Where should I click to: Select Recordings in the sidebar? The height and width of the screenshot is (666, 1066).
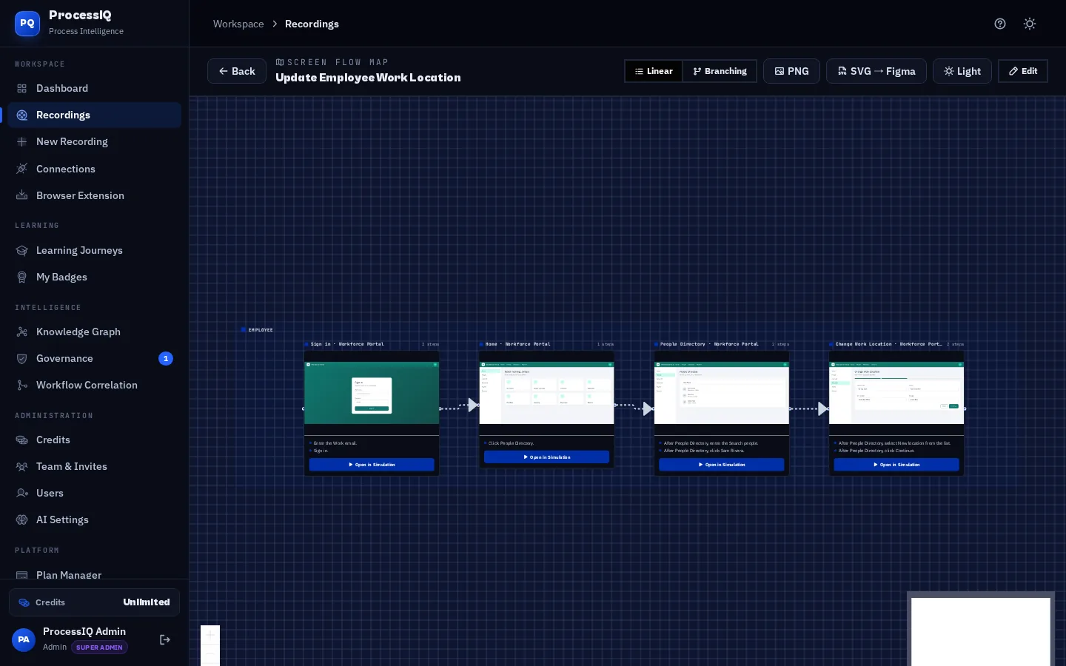click(x=94, y=115)
